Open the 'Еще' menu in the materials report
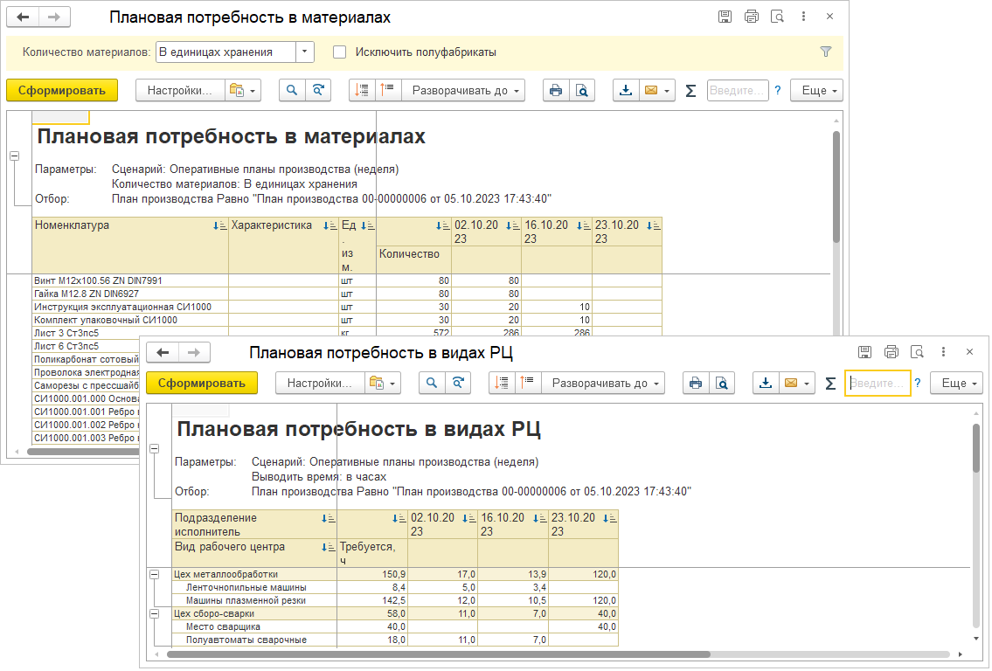 tap(816, 90)
